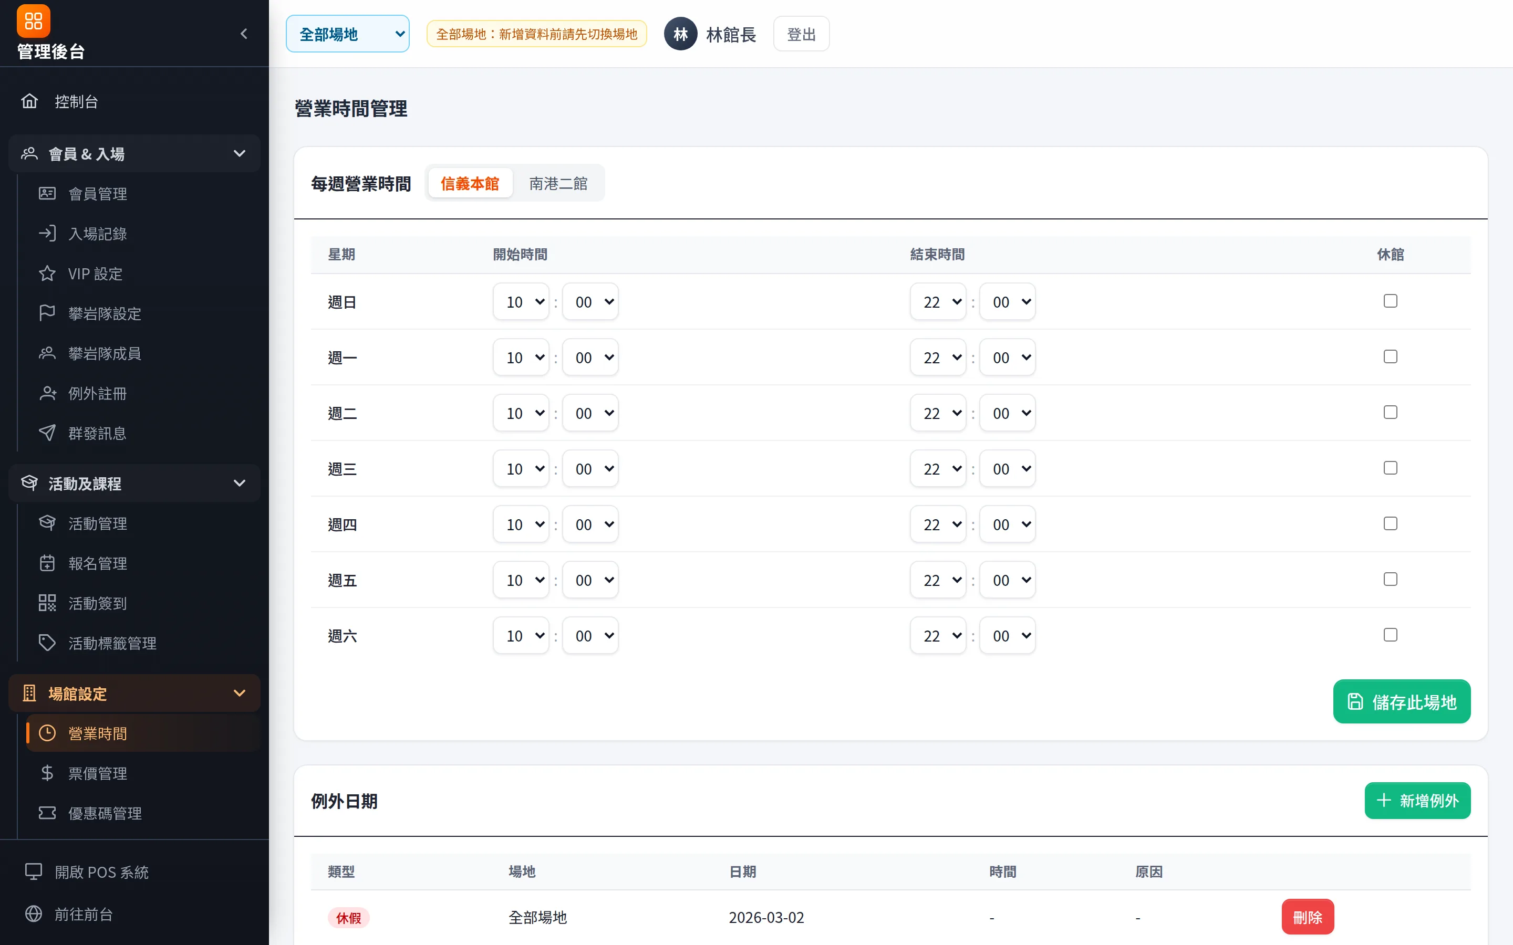
Task: Open 週四 end hour dropdown
Action: pos(938,524)
